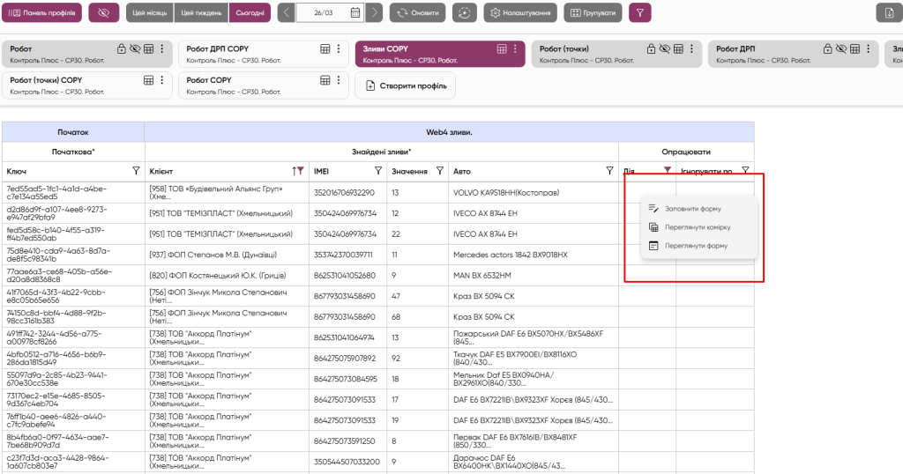Go to next date with right arrow
The width and height of the screenshot is (903, 474).
point(374,12)
